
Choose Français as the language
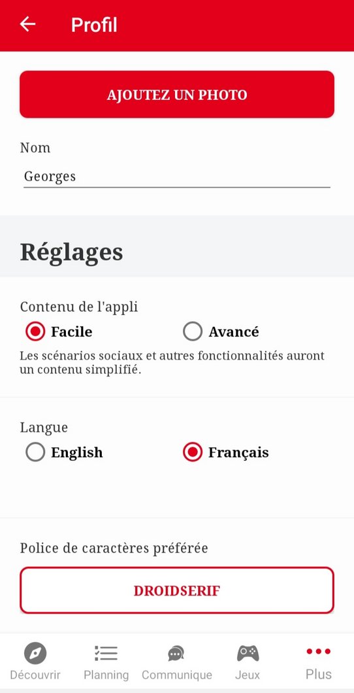tap(193, 452)
